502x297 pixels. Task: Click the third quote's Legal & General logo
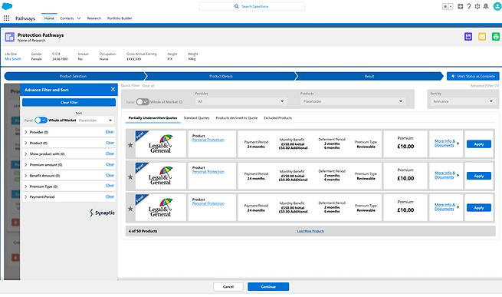coord(161,207)
